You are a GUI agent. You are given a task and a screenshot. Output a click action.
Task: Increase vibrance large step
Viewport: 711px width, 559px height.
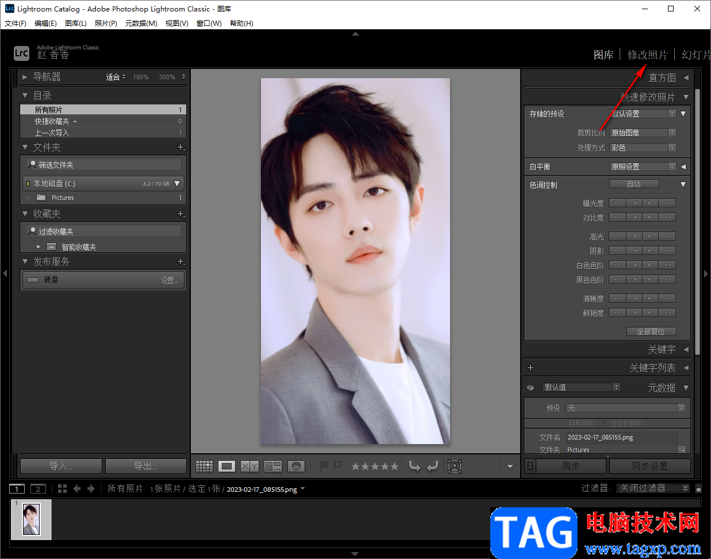coord(668,313)
